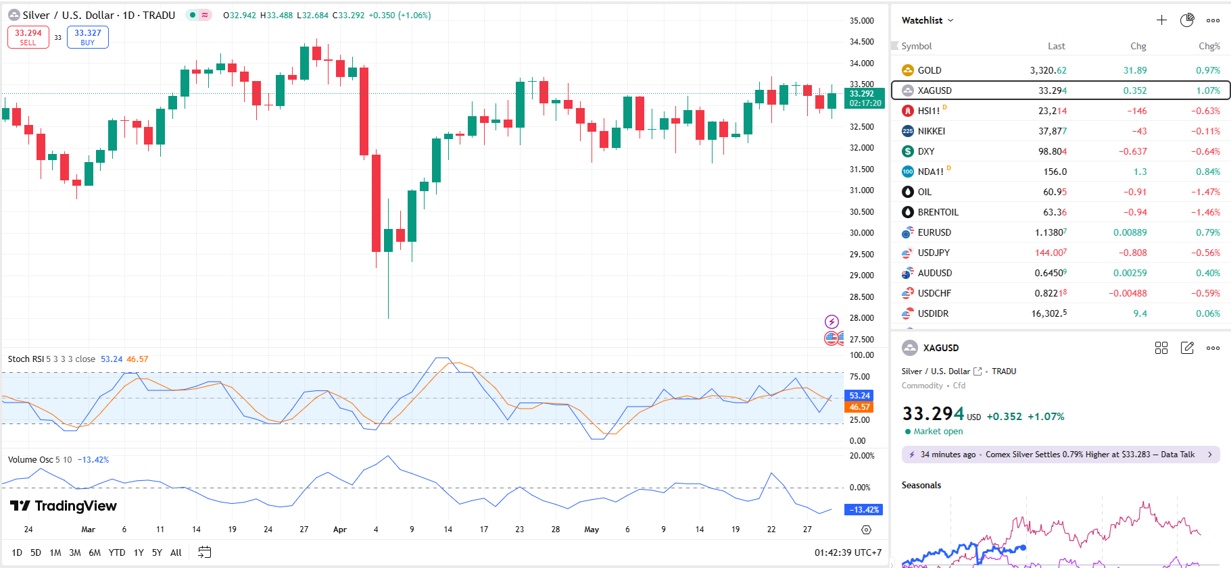The width and height of the screenshot is (1231, 568).
Task: Toggle the pink approximation data indicator
Action: click(205, 15)
